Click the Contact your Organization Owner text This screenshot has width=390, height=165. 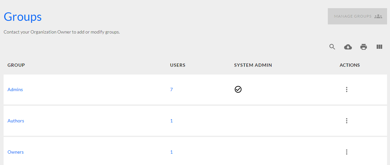62,32
